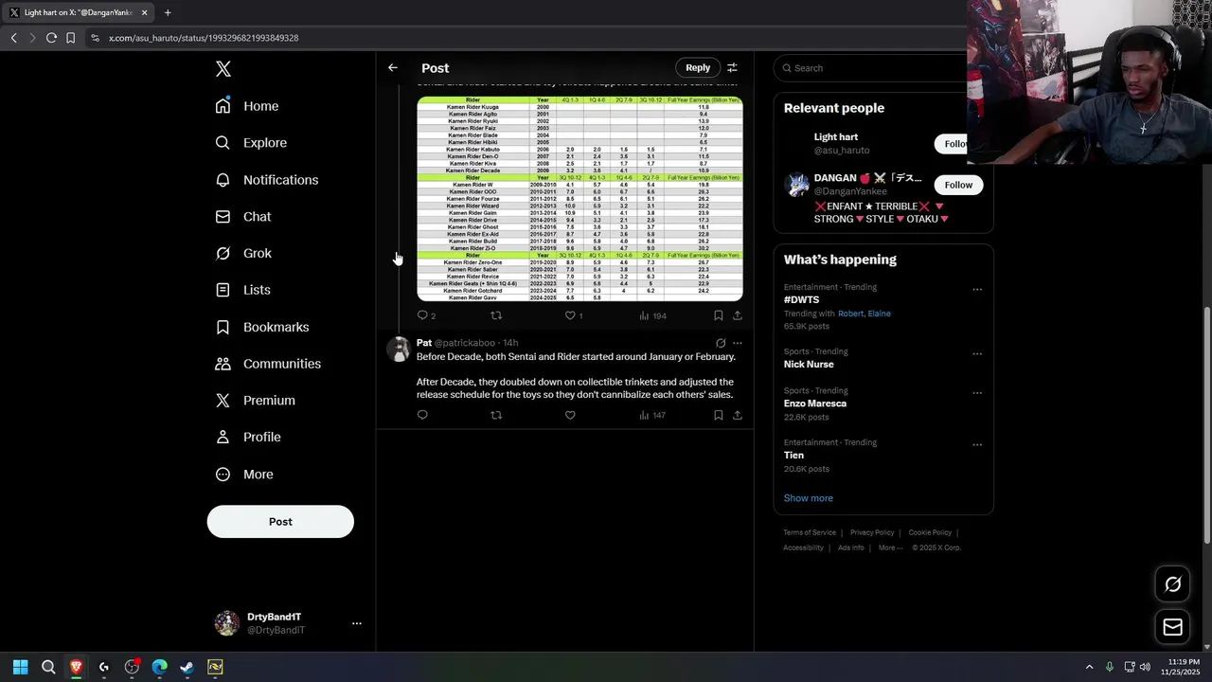This screenshot has height=682, width=1212.
Task: Open Profile in the sidebar
Action: pos(248,438)
